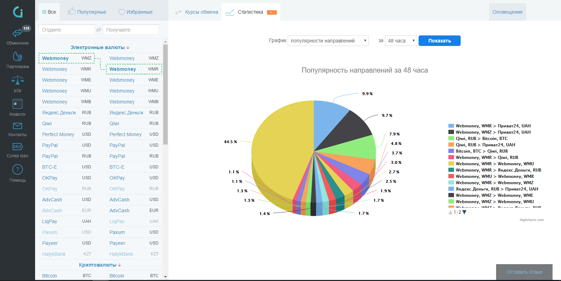The height and width of the screenshot is (281, 561).
Task: Go to the next legend page arrow
Action: (x=464, y=212)
